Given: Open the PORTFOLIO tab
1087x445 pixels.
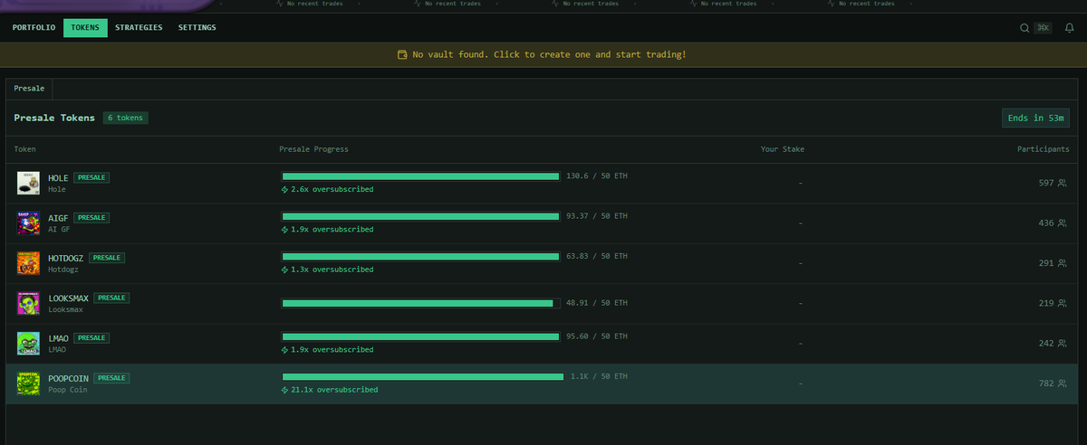Looking at the screenshot, I should [34, 28].
